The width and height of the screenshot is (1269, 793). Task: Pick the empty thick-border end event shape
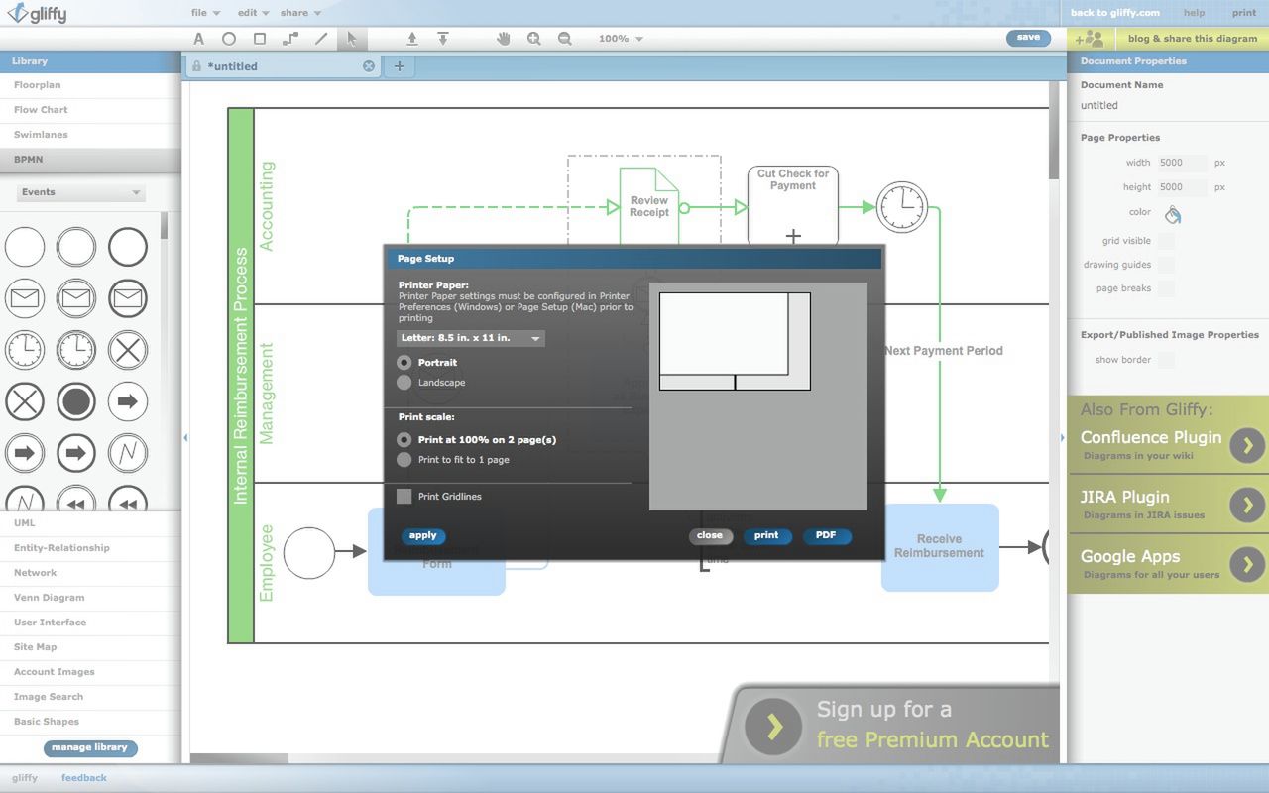pos(128,247)
